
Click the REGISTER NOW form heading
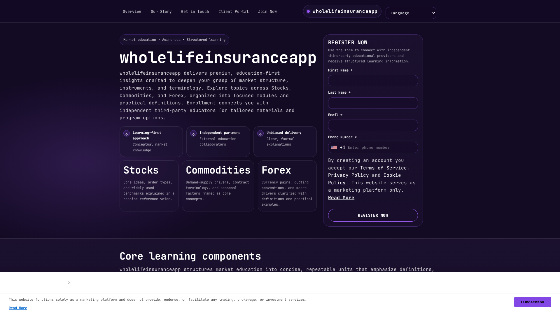tap(347, 43)
